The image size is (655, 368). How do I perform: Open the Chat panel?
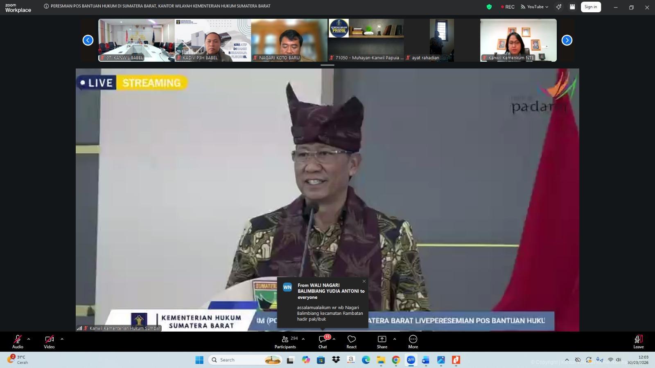[323, 341]
